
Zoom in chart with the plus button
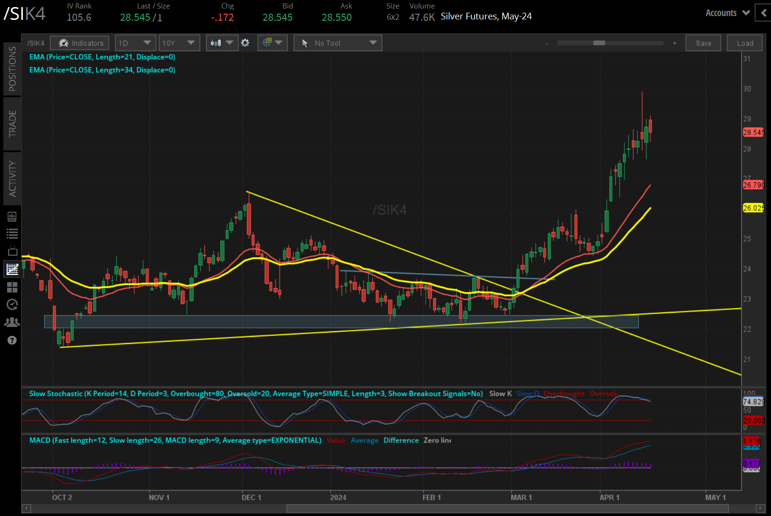click(675, 43)
